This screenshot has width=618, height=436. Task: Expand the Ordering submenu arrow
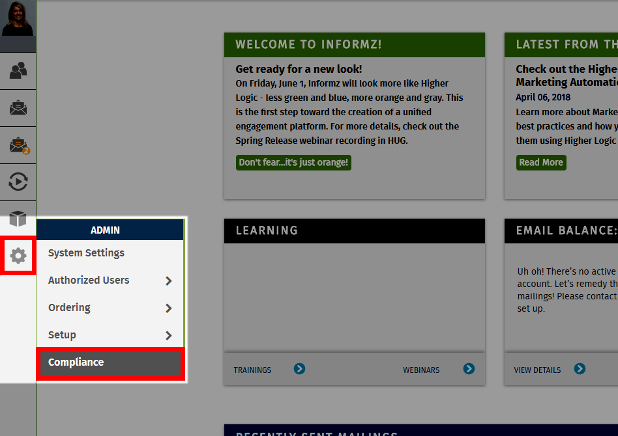point(169,308)
